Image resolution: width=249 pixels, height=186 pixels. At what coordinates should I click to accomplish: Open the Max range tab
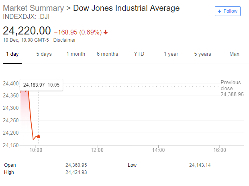pyautogui.click(x=234, y=54)
